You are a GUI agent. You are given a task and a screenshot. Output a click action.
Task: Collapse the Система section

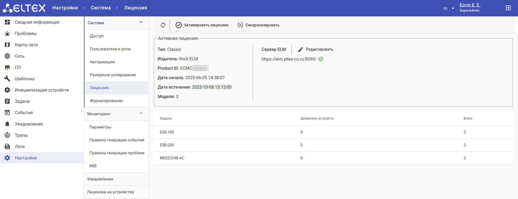(x=141, y=23)
